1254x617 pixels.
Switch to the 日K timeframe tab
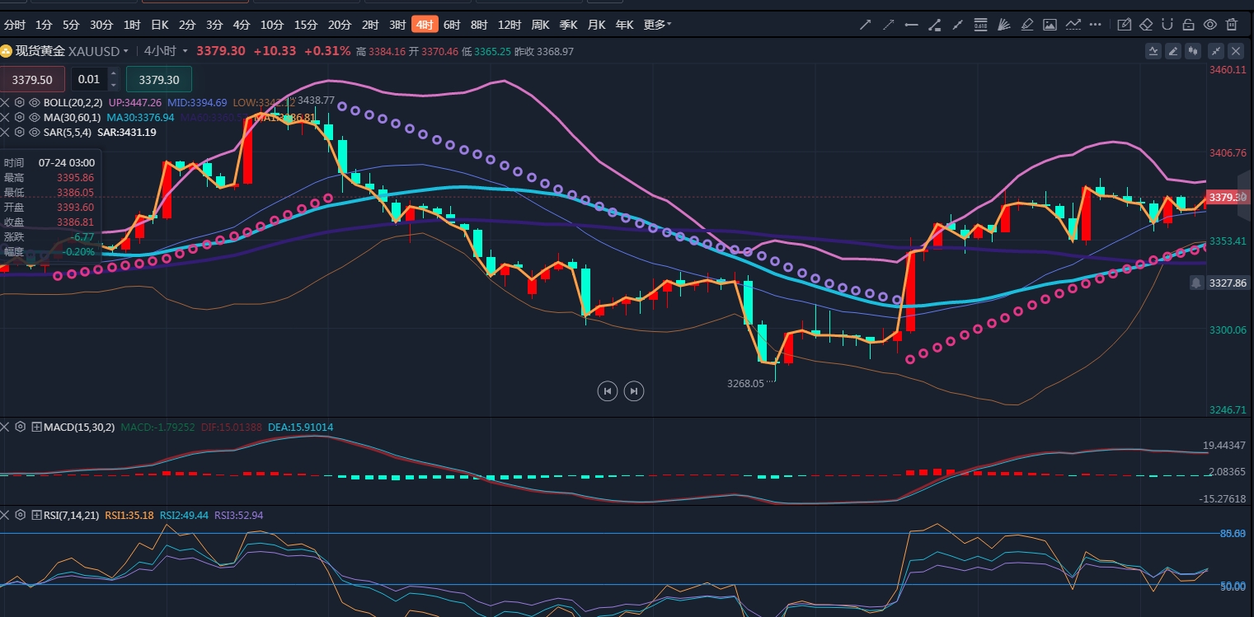pos(160,25)
